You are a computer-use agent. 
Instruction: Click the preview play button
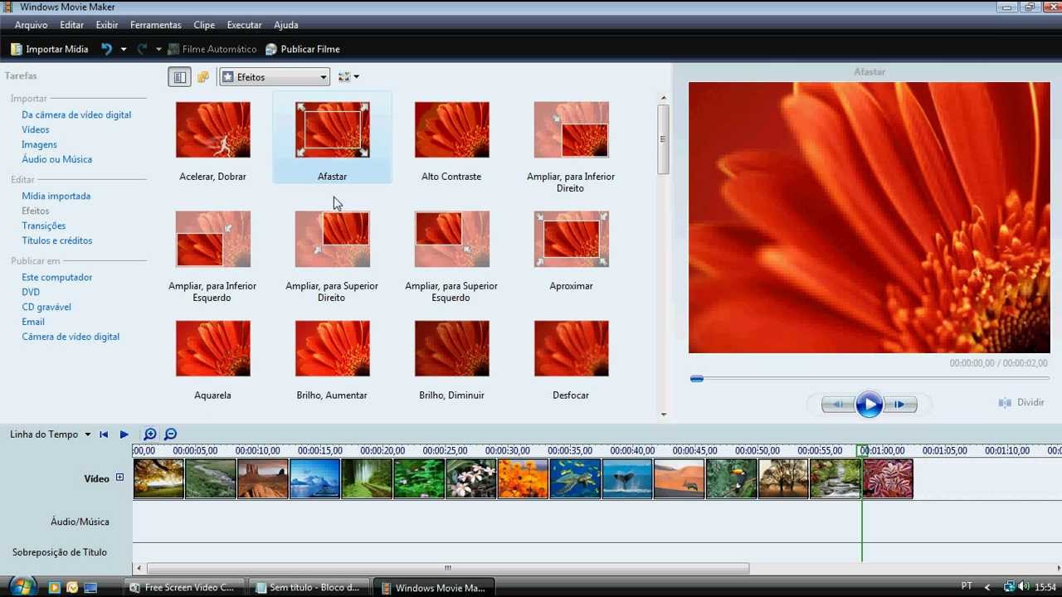[x=869, y=405]
